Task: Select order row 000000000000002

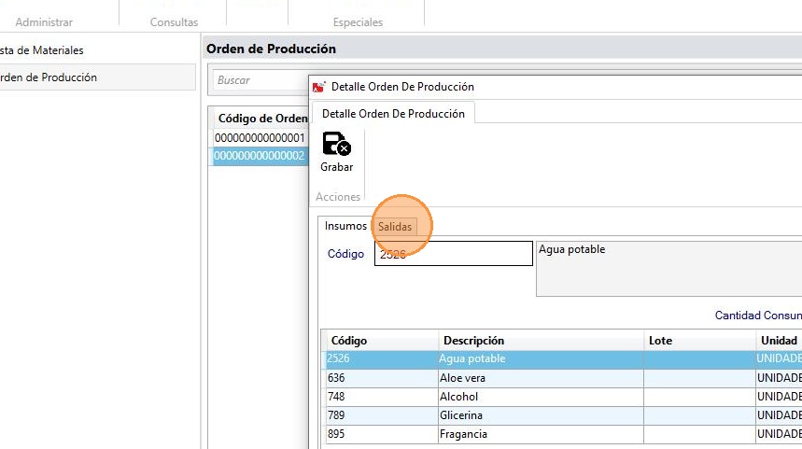Action: pyautogui.click(x=260, y=156)
